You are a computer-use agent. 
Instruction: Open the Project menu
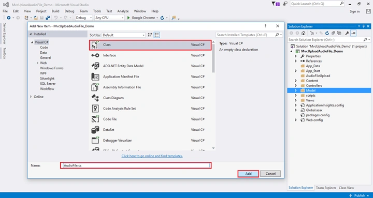(41, 11)
